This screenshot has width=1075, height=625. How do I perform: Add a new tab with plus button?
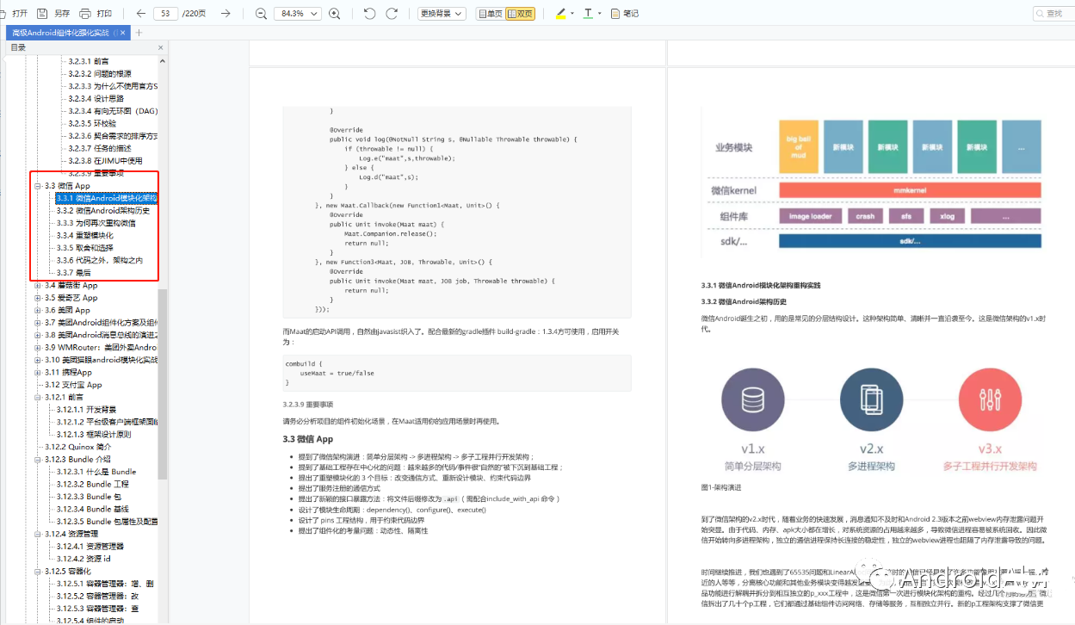point(139,33)
